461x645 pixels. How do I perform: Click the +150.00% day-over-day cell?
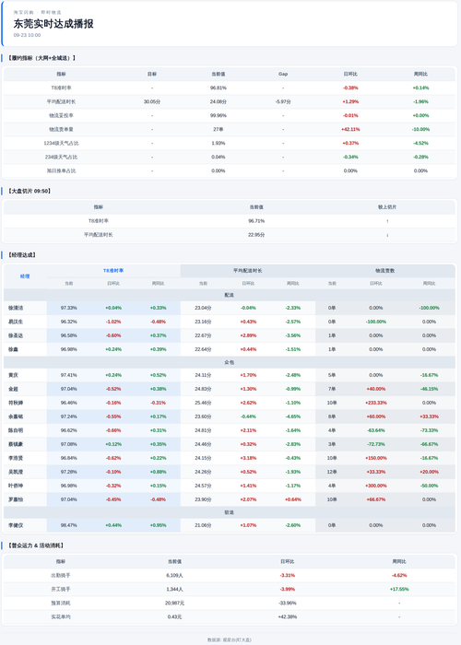tap(376, 458)
